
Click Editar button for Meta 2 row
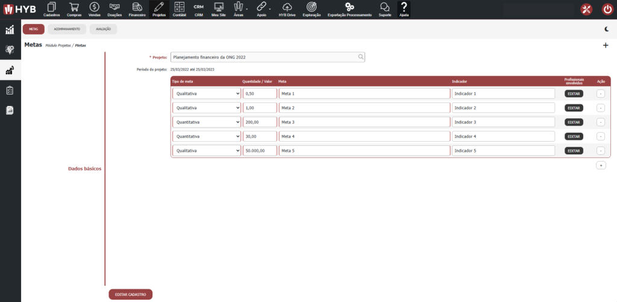574,108
